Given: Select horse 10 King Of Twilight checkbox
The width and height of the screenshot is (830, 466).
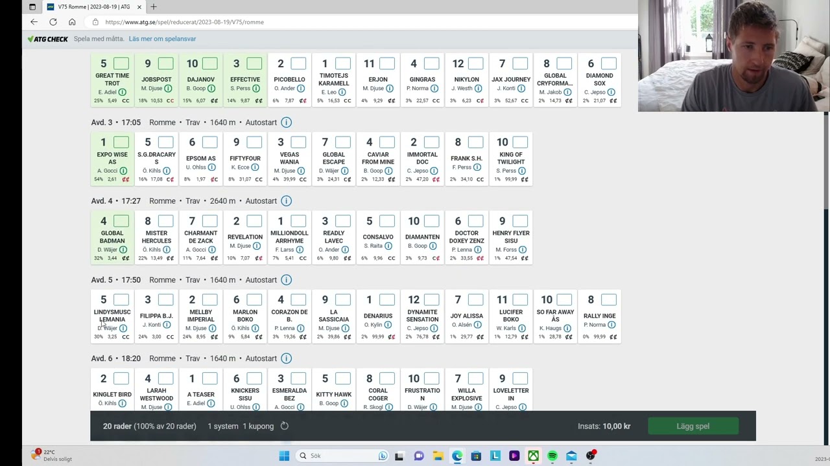Looking at the screenshot, I should (x=520, y=142).
